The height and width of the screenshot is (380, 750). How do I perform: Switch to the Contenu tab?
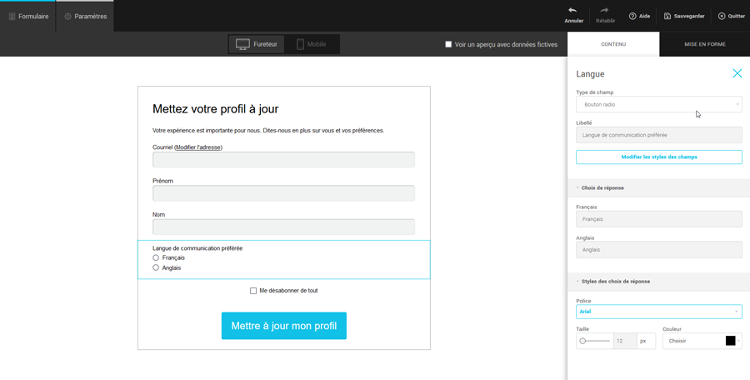click(x=613, y=44)
